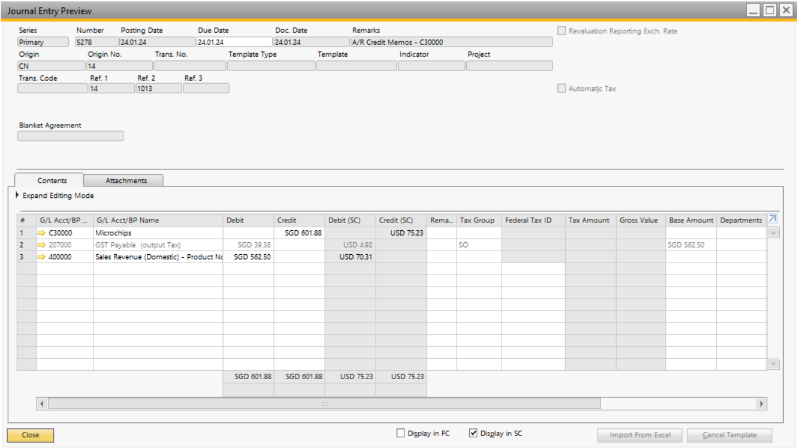Click the Ref. 2 field showing 1013
797x448 pixels.
coord(159,89)
